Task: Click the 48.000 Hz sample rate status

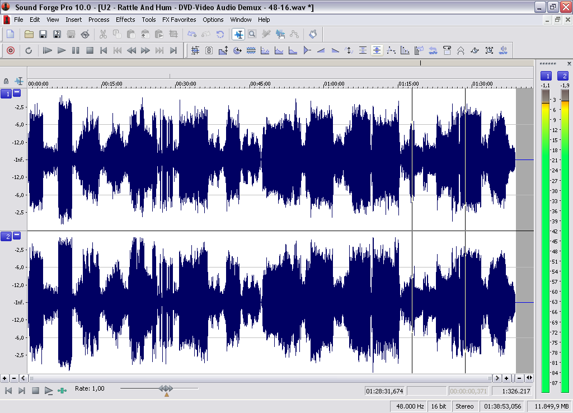Action: 409,406
